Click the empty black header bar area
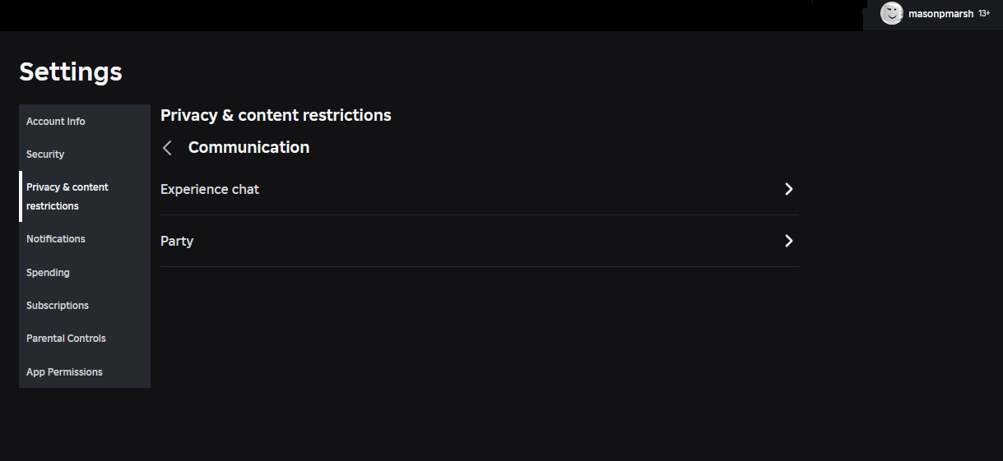This screenshot has width=1003, height=461. [x=428, y=15]
